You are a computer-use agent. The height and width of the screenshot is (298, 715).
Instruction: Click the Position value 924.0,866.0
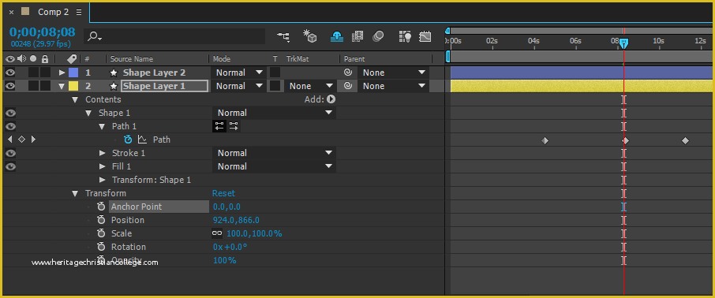(236, 220)
